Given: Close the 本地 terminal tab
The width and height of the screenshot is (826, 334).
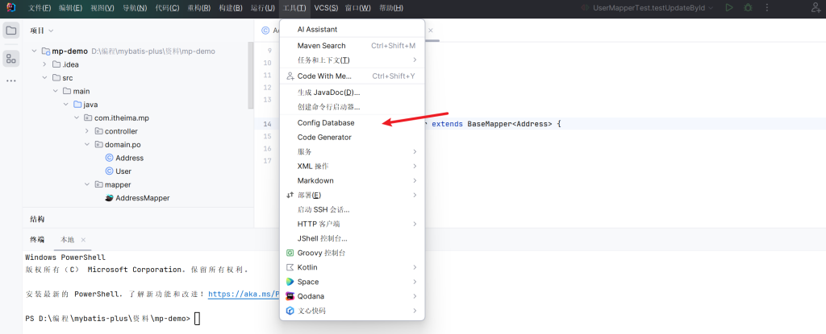Looking at the screenshot, I should [83, 240].
